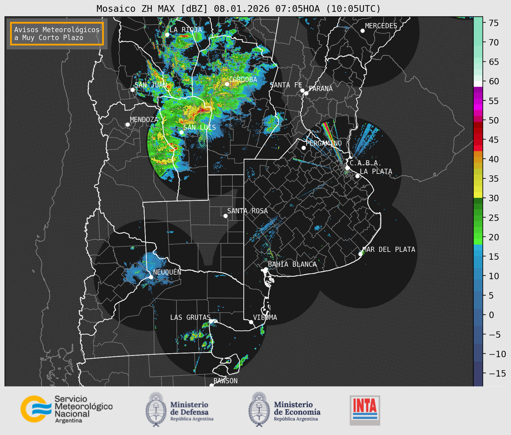Image resolution: width=511 pixels, height=435 pixels.
Task: Click the red 45 dBZ color band
Action: point(478,140)
